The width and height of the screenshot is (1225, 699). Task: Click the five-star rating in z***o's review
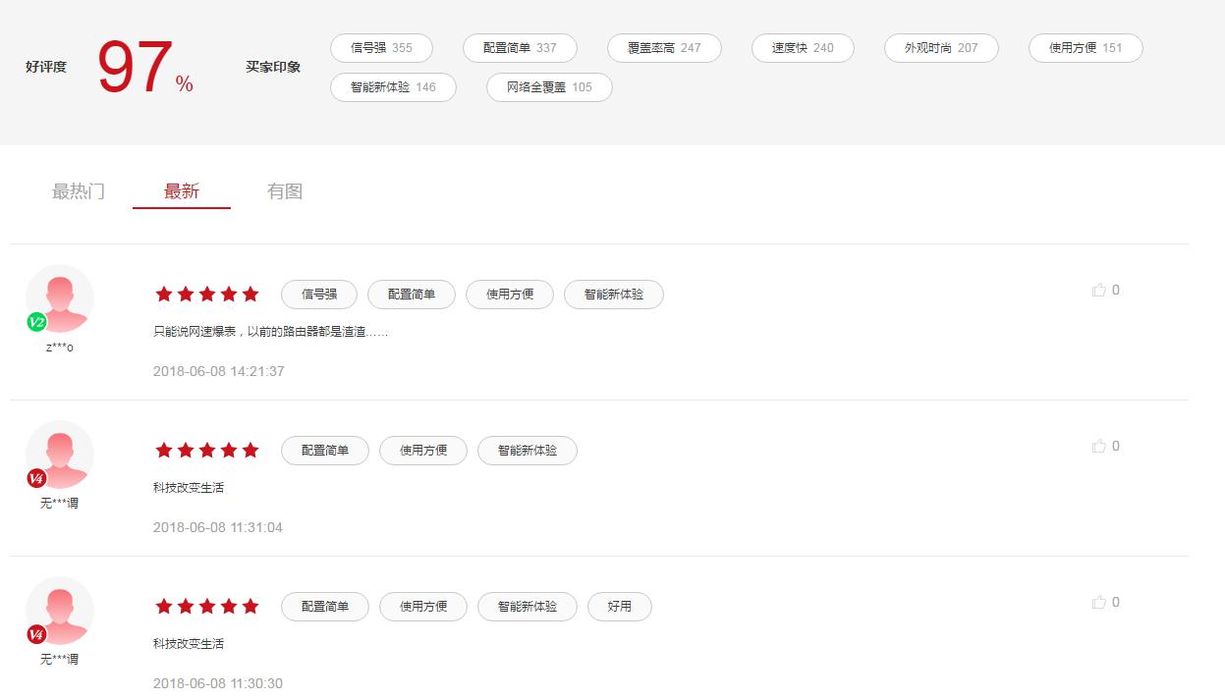coord(207,295)
